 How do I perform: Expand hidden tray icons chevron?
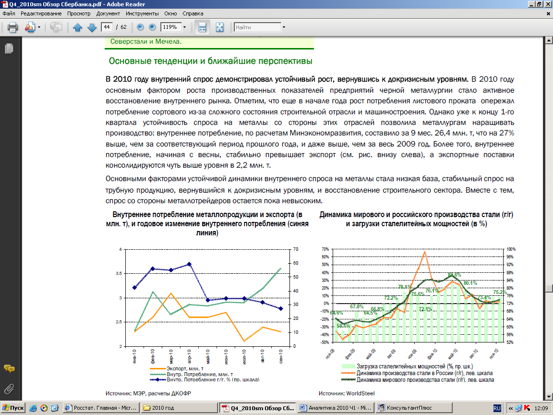[510, 408]
